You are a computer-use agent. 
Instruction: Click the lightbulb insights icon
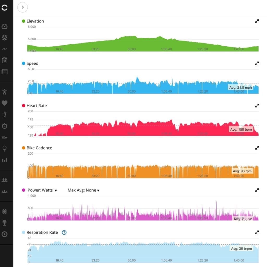pos(4,149)
